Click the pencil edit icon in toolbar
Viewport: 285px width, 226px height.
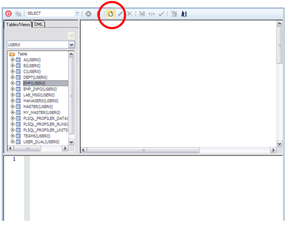pos(120,14)
